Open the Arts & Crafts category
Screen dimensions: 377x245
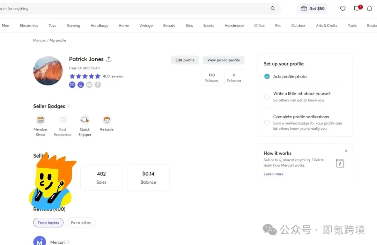click(326, 25)
